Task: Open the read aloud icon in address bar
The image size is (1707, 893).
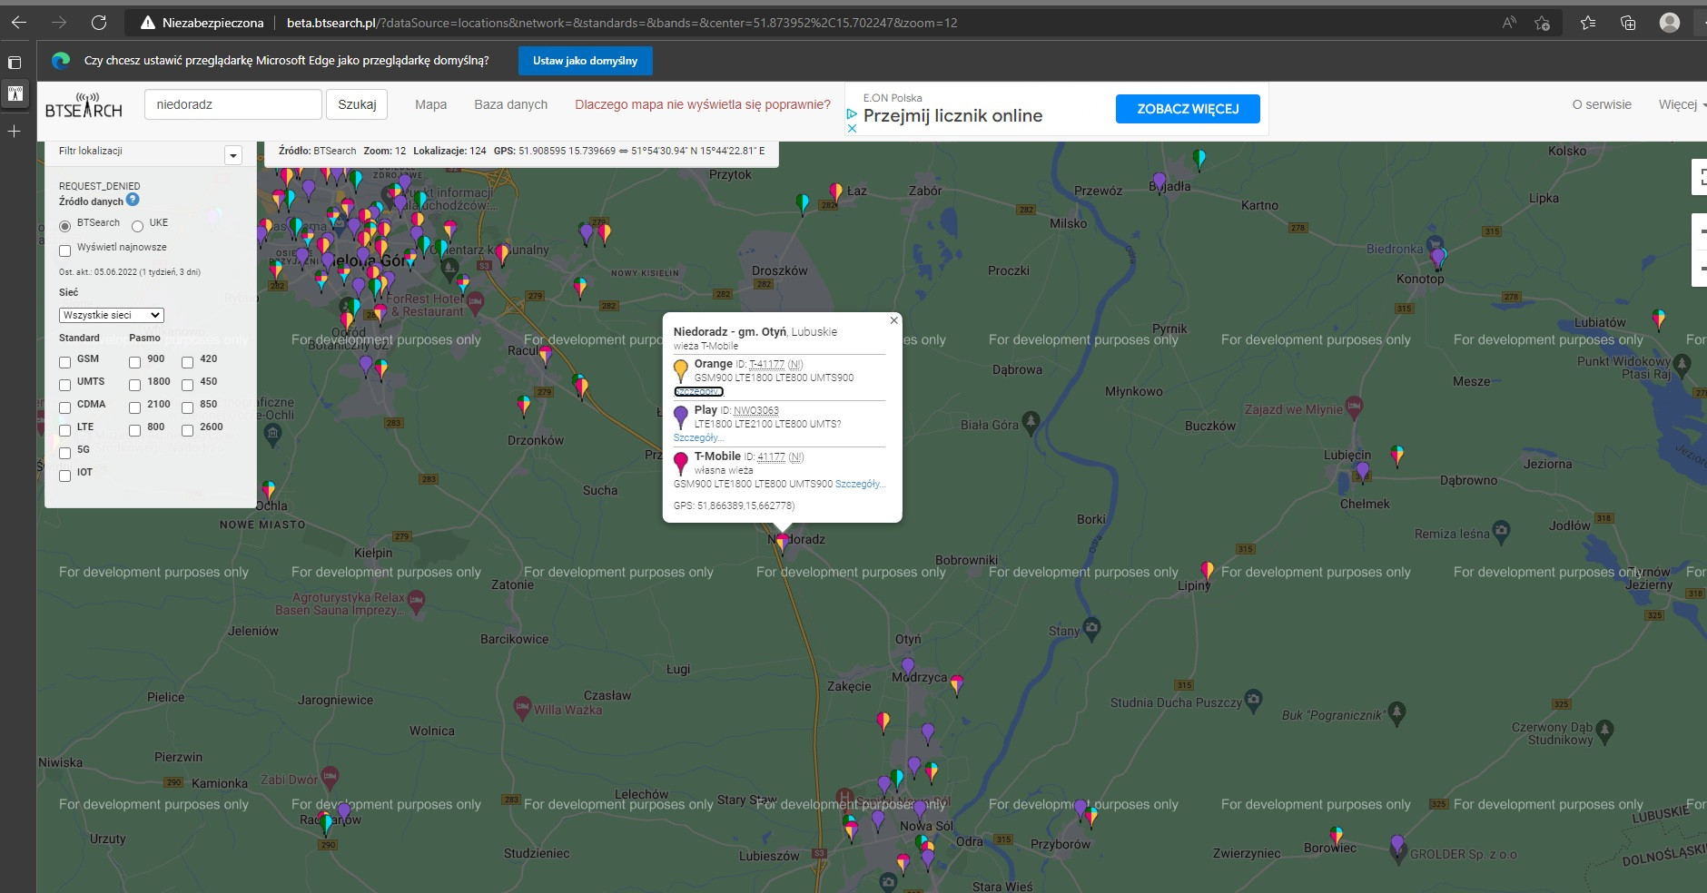Action: click(1509, 23)
